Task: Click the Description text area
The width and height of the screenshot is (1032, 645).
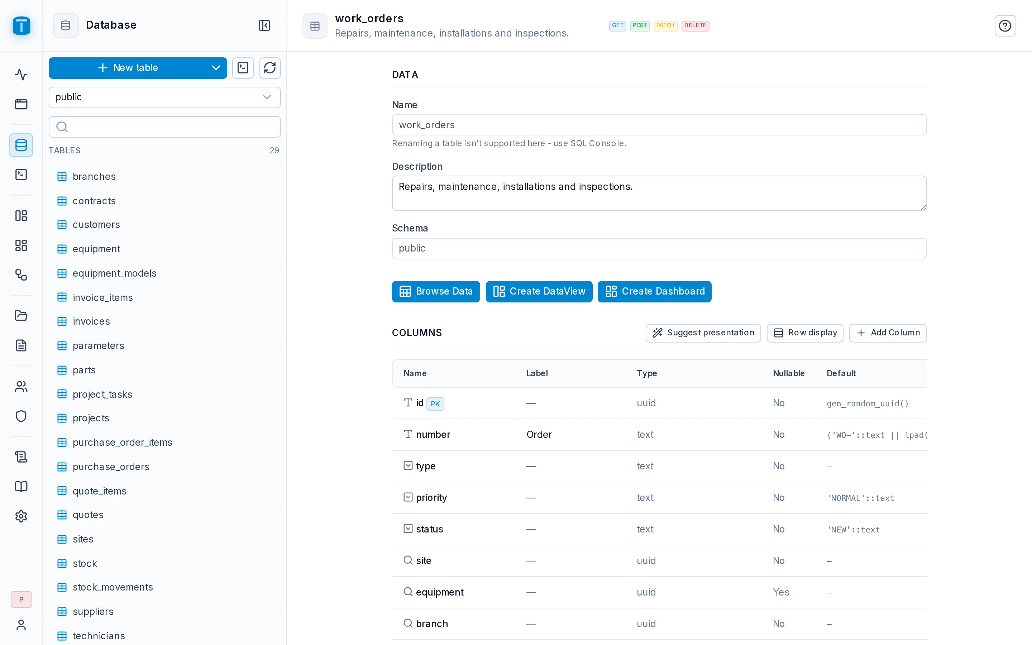Action: (659, 193)
